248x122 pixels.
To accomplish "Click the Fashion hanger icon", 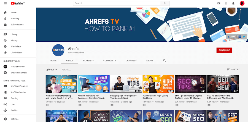I will point(5,110).
